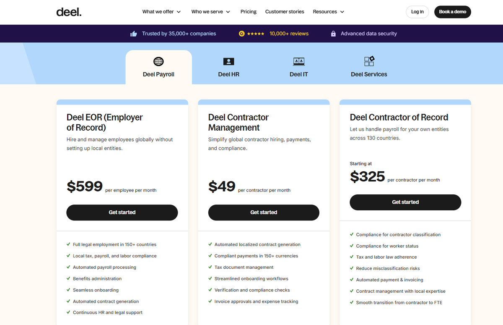Expand the What we offer dropdown

(x=161, y=12)
